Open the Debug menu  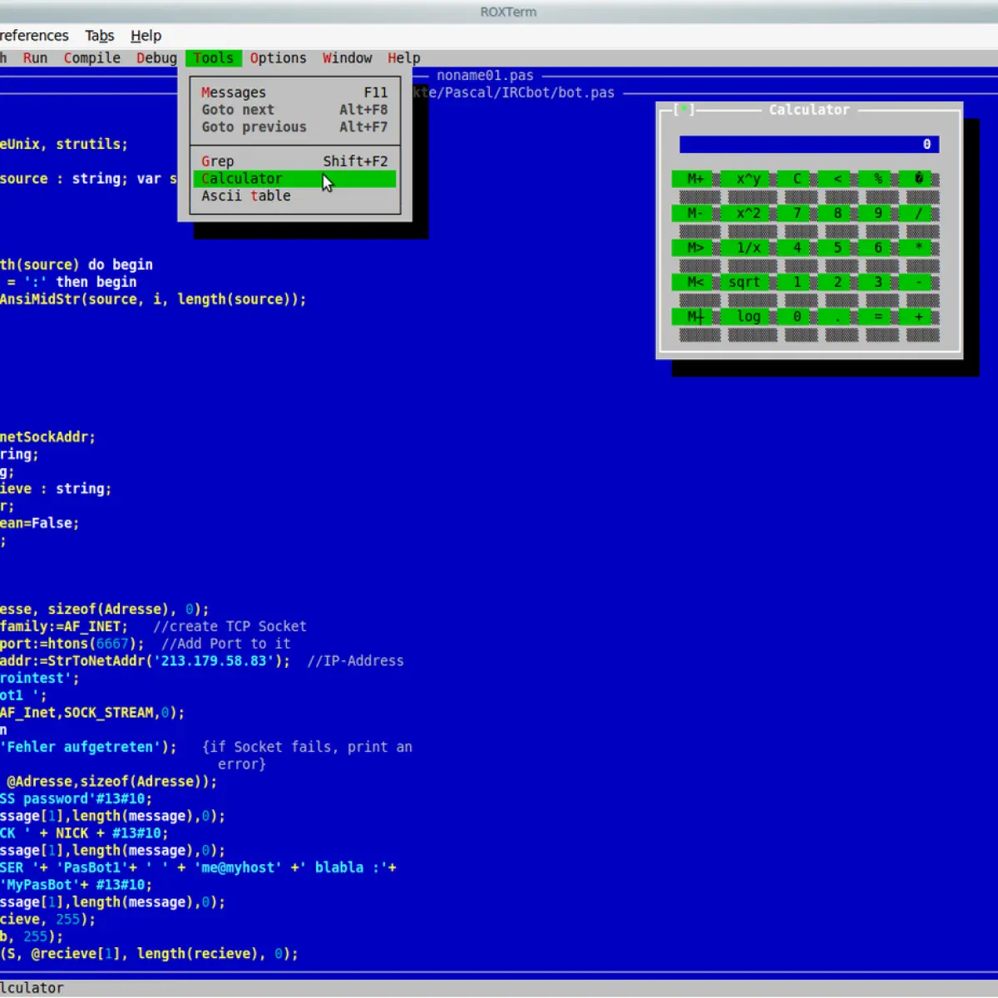pyautogui.click(x=156, y=58)
